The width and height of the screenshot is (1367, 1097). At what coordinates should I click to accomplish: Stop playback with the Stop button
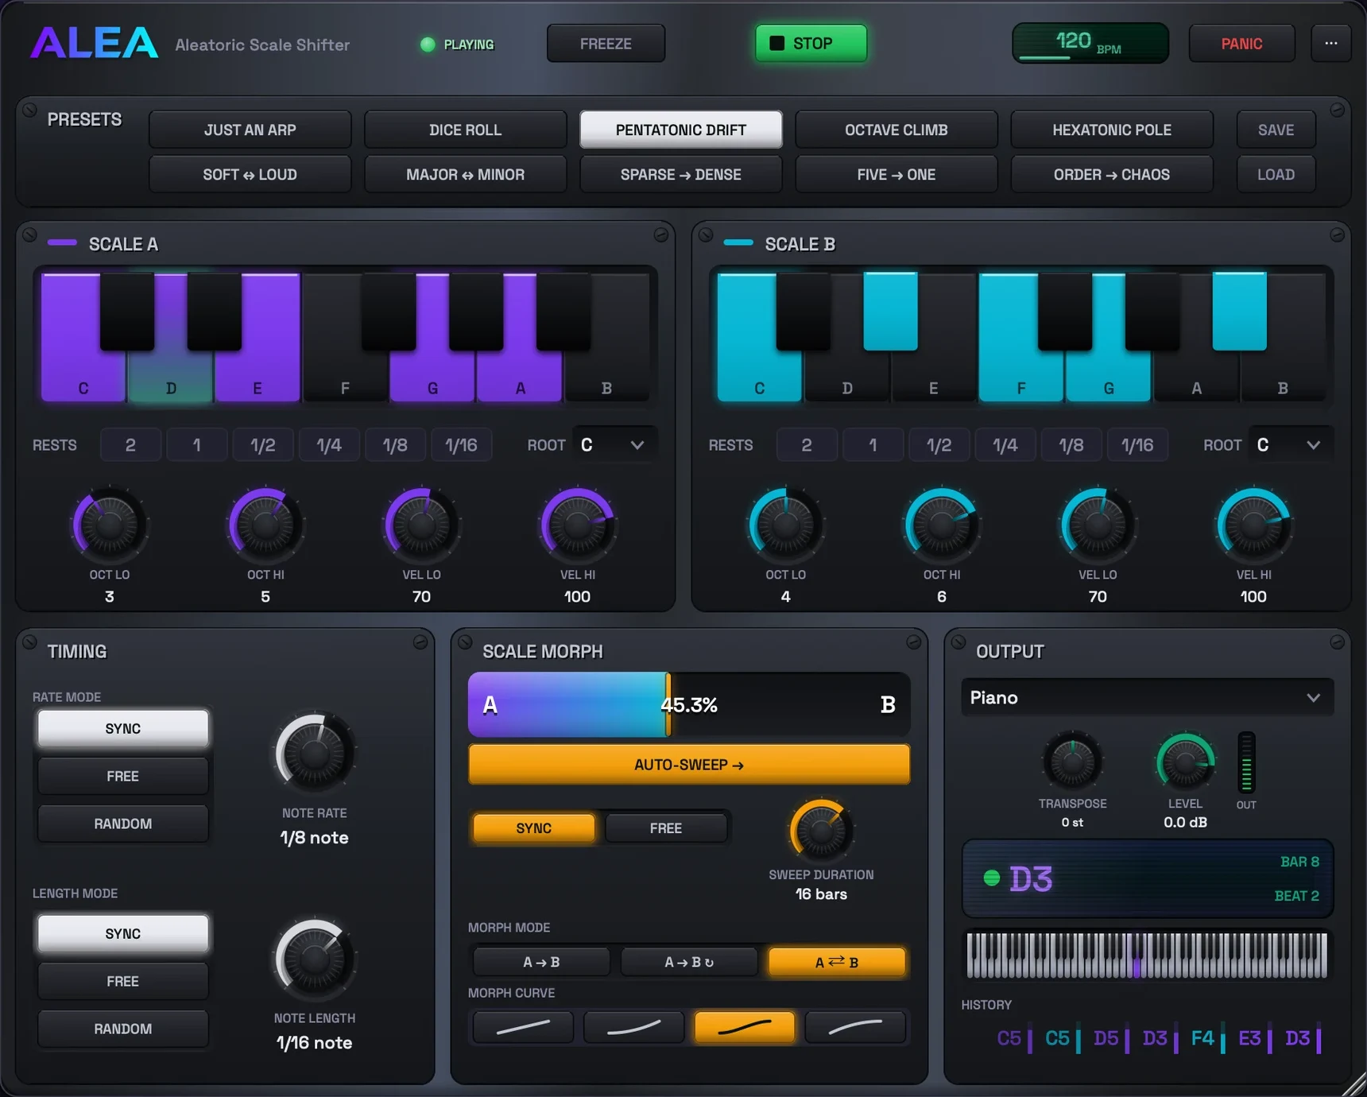(811, 44)
